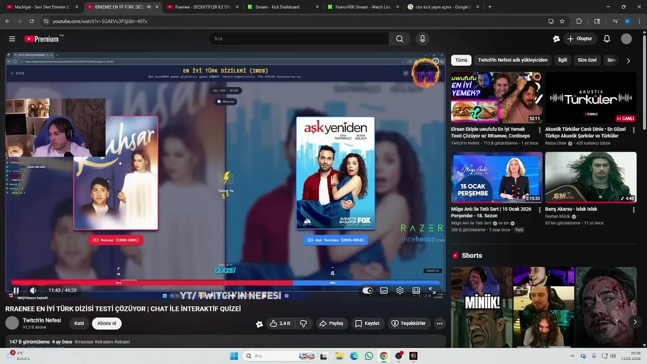Switch to Rraenee - DEDEKTİFLER tab

[x=202, y=7]
